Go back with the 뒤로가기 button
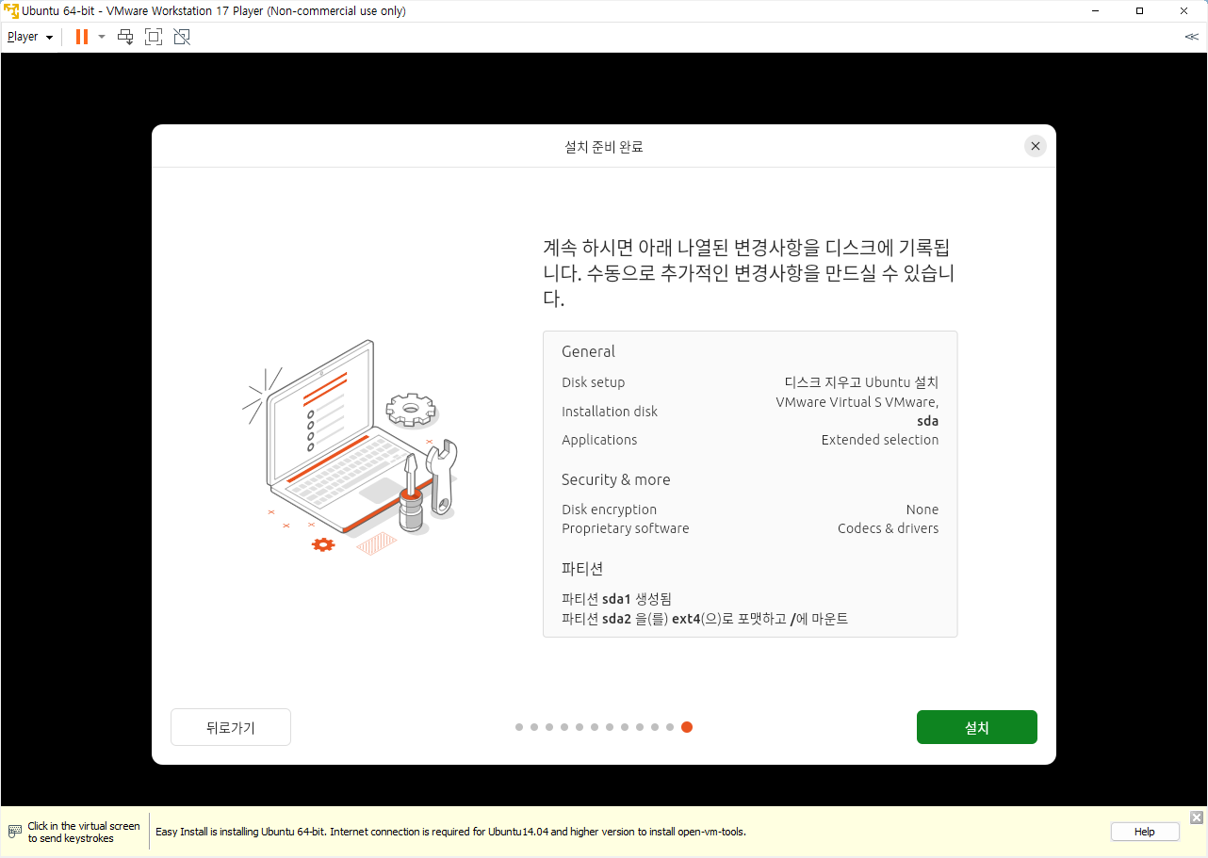This screenshot has height=858, width=1208. [x=231, y=727]
